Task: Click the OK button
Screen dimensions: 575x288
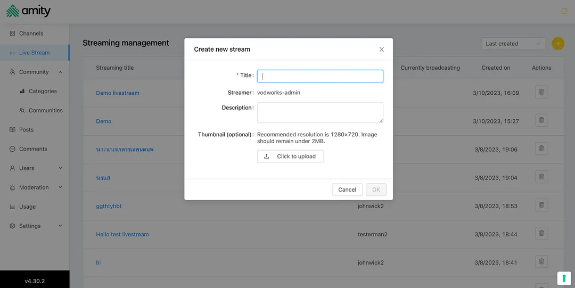Action: 376,190
